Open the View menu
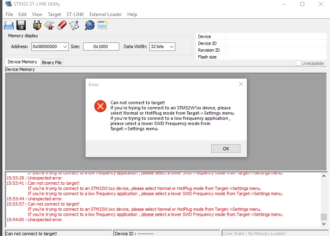This screenshot has height=236, width=330. click(37, 14)
